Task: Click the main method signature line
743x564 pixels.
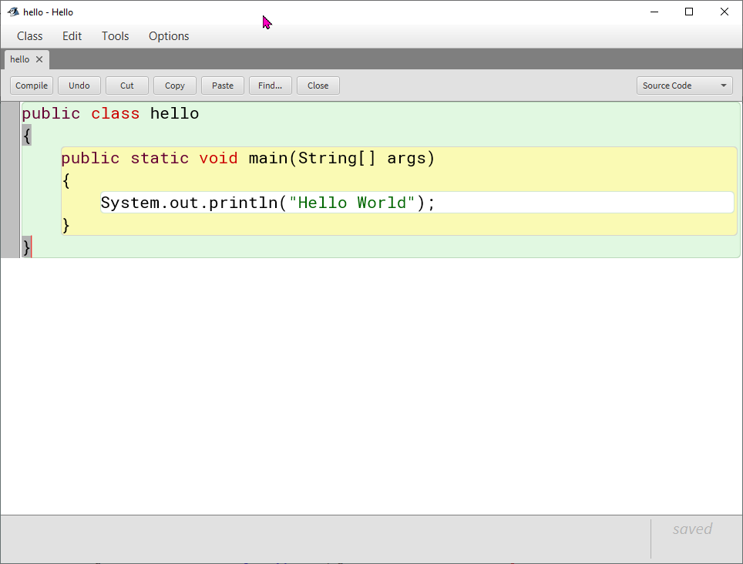Action: (x=247, y=159)
